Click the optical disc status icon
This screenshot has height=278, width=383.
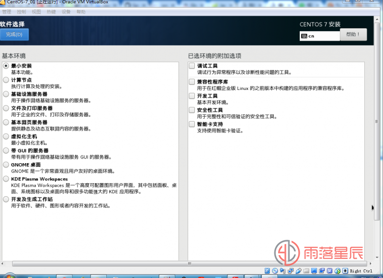[275, 271]
